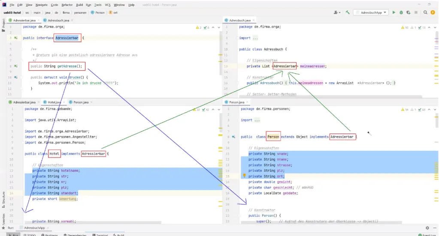Close the Adressierbar.java tab in top-left editor
The image size is (439, 236).
click(x=39, y=21)
